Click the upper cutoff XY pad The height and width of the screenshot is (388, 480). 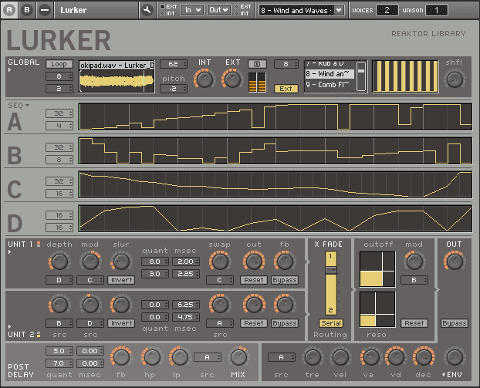(377, 269)
